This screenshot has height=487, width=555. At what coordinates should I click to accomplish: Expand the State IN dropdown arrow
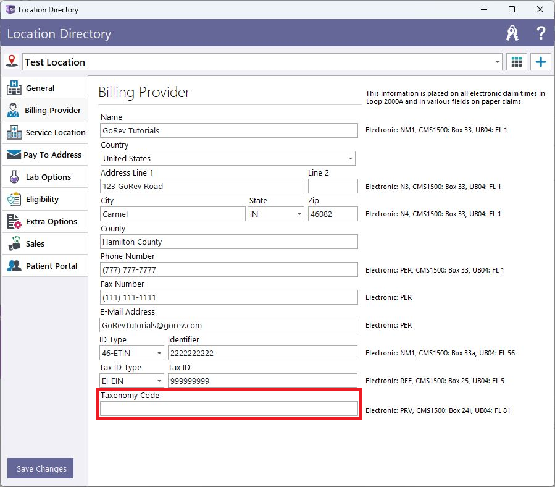point(299,214)
